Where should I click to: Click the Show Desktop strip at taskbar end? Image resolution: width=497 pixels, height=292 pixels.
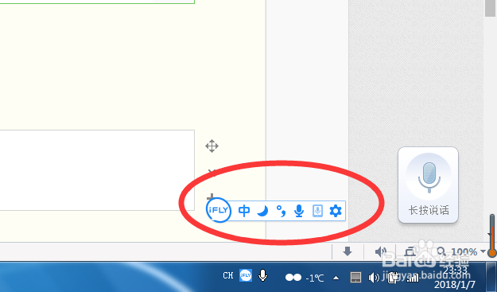491,277
